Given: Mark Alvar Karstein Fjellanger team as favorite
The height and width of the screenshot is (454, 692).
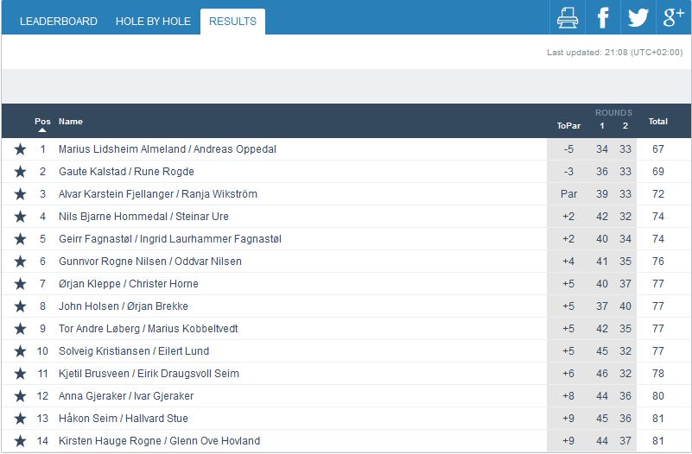Looking at the screenshot, I should [x=20, y=194].
